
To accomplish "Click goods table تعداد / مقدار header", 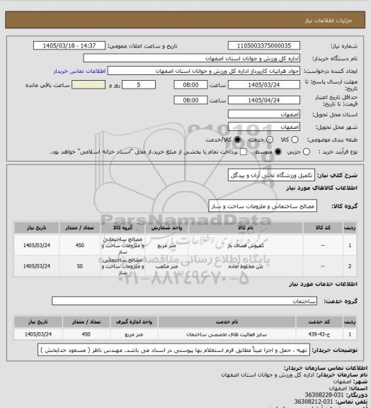I will (x=79, y=227).
